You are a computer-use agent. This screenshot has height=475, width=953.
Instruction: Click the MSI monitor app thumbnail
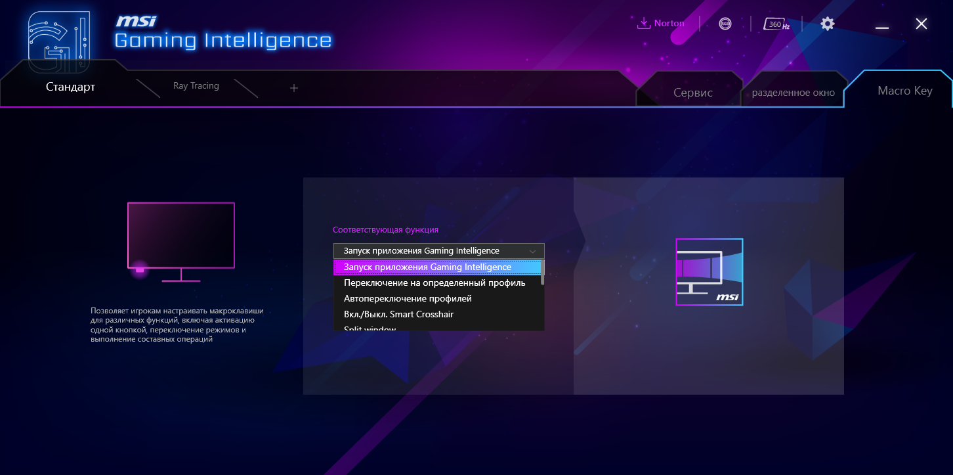point(709,272)
